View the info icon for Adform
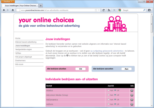Image resolution: width=154 pixels, height=108 pixels. pos(132,104)
